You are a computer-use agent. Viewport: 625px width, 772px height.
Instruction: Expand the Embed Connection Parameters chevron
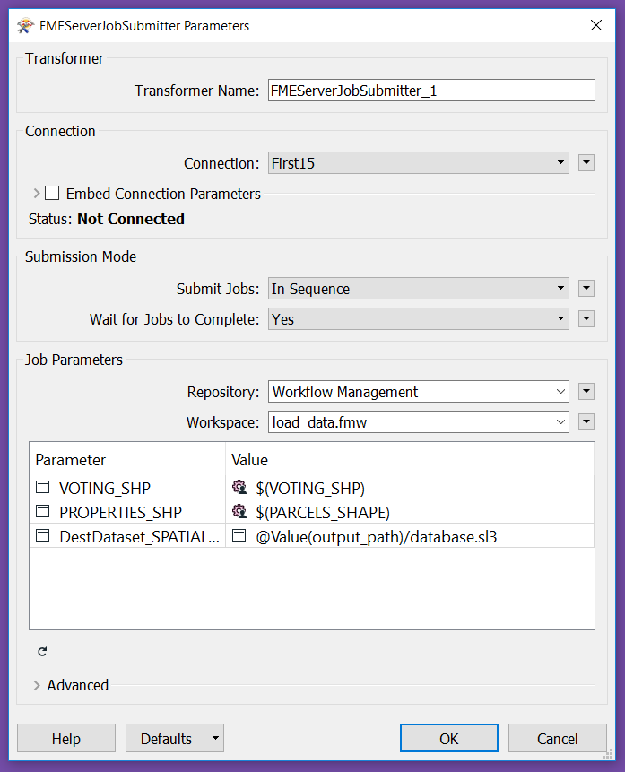37,193
